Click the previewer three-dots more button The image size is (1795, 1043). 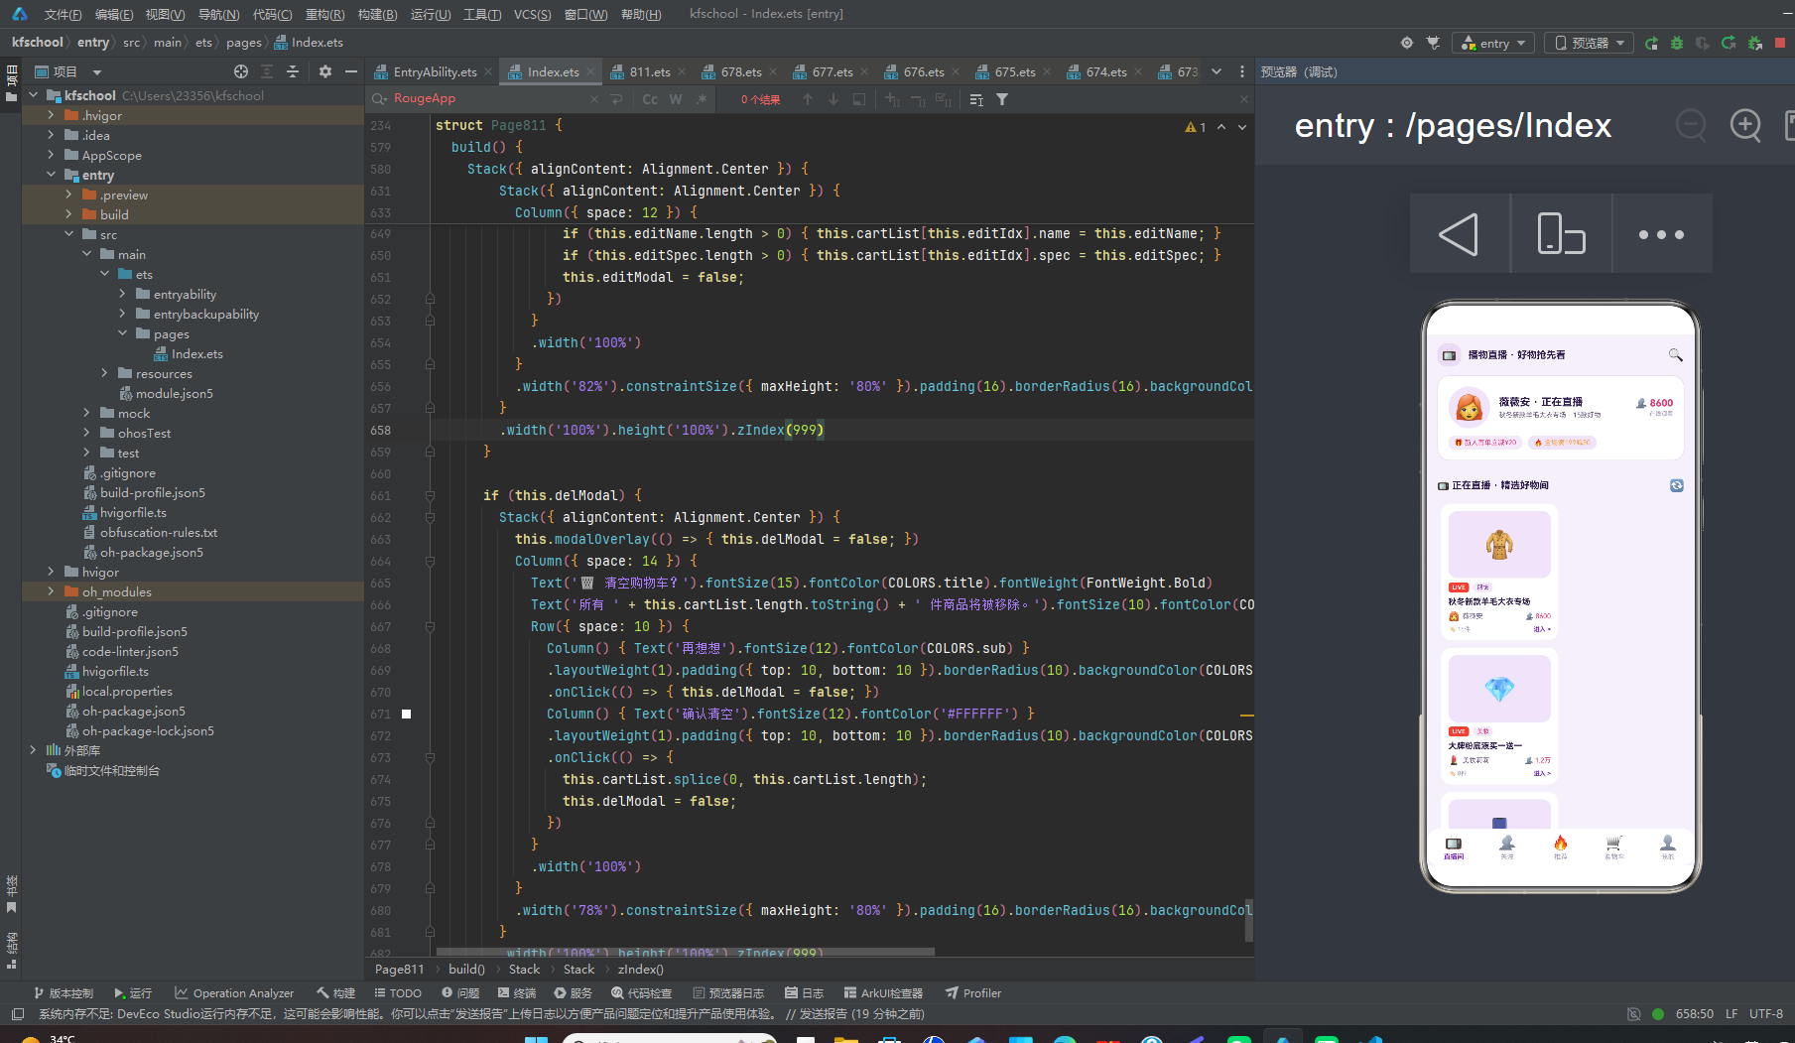[x=1662, y=234]
